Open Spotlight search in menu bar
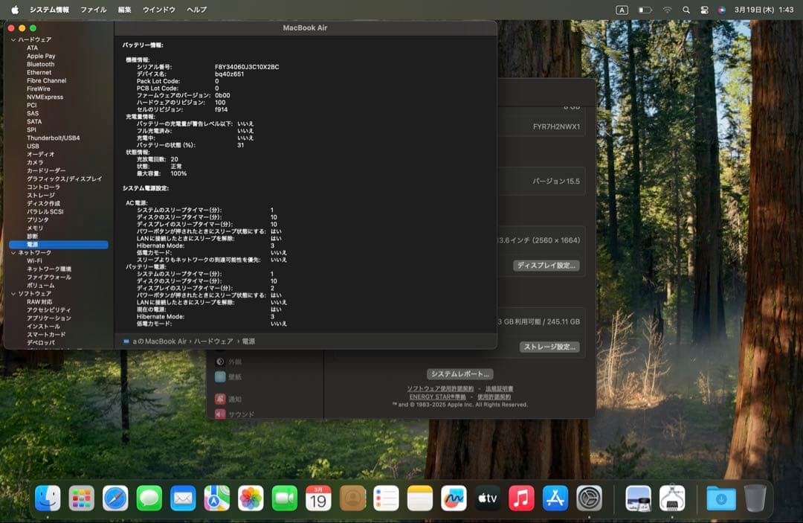Image resolution: width=803 pixels, height=523 pixels. tap(686, 10)
